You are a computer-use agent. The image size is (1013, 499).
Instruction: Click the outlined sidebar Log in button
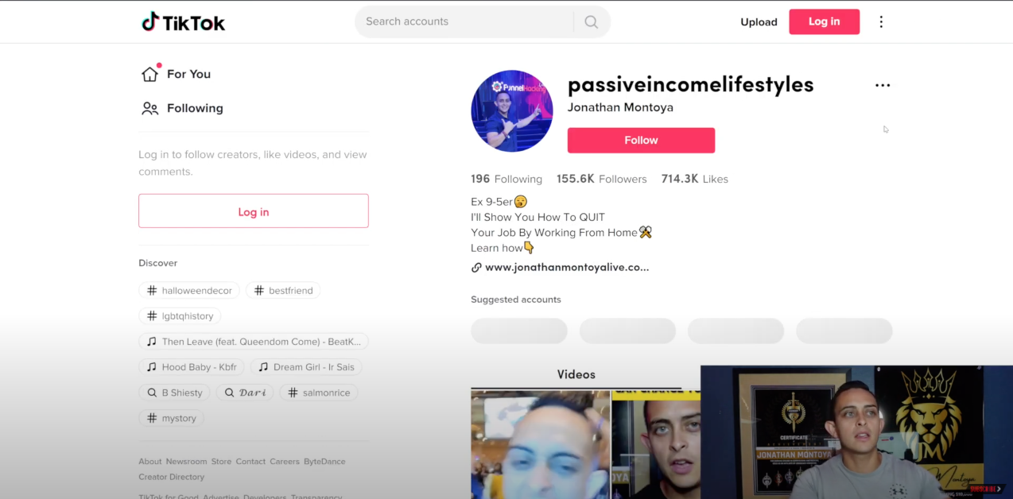(x=254, y=211)
